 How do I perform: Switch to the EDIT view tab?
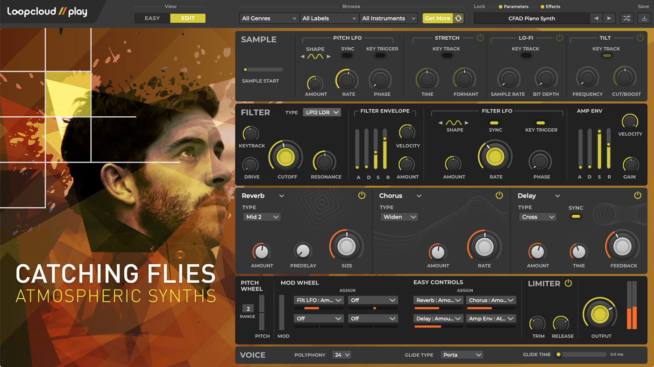click(x=188, y=18)
